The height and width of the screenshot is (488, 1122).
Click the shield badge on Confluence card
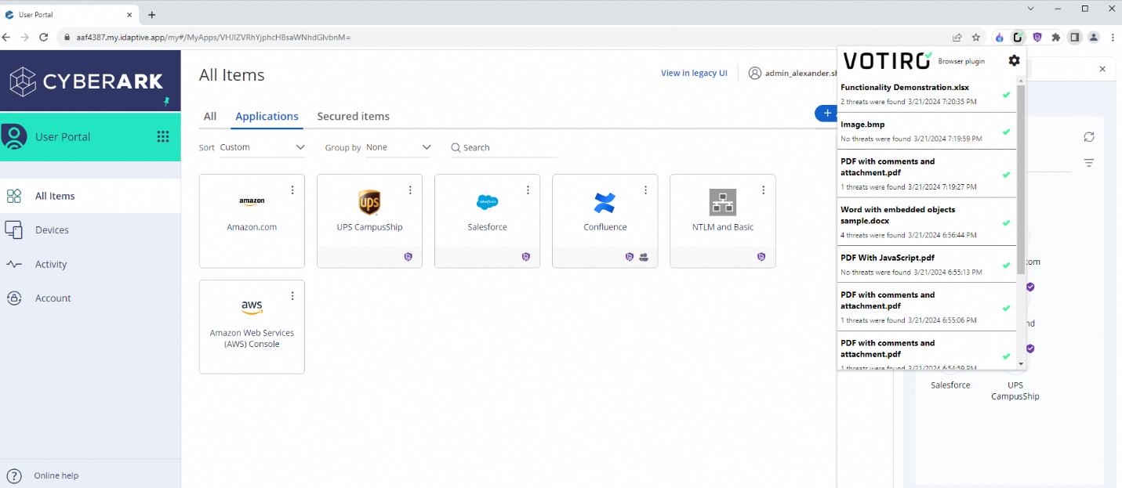pyautogui.click(x=629, y=257)
